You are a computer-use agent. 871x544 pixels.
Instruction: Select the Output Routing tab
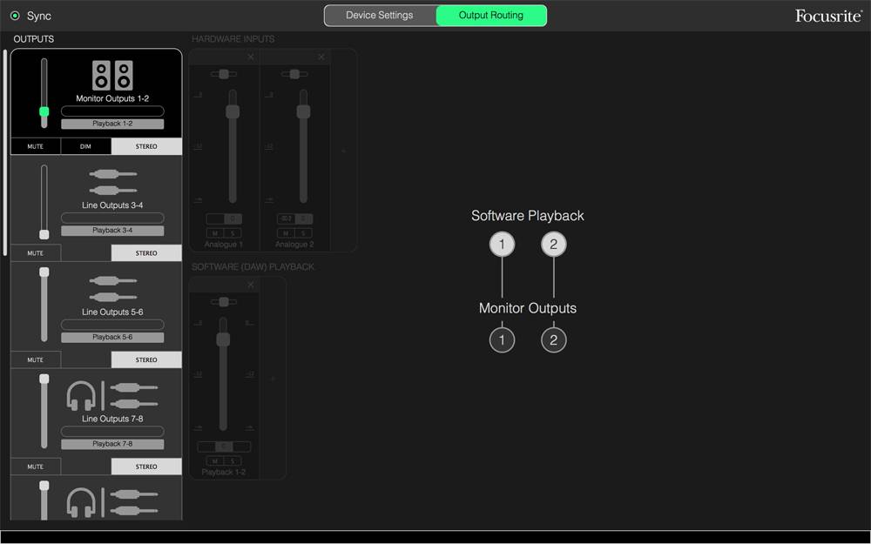(x=491, y=16)
